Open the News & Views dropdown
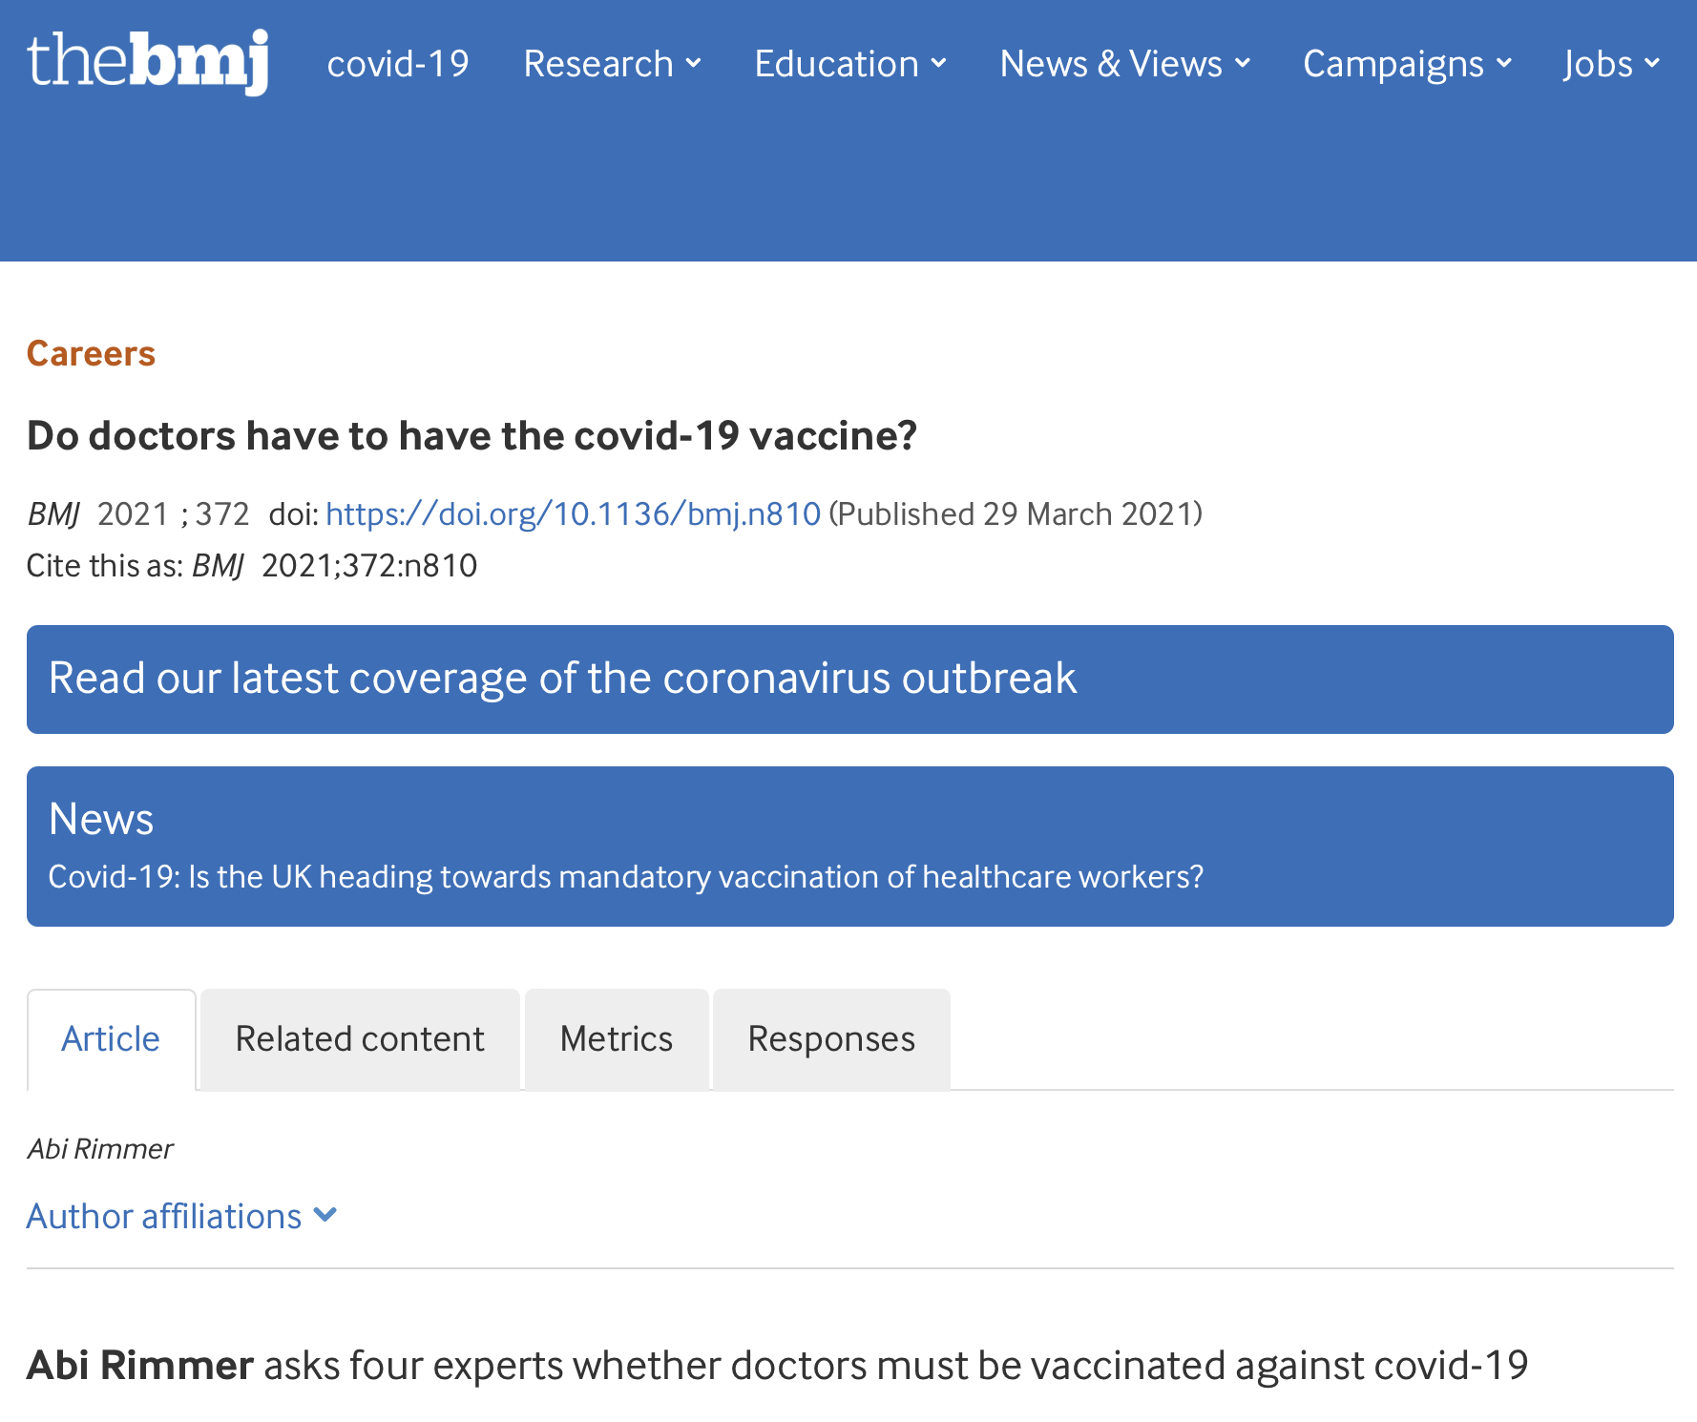The width and height of the screenshot is (1697, 1422). [x=1124, y=64]
